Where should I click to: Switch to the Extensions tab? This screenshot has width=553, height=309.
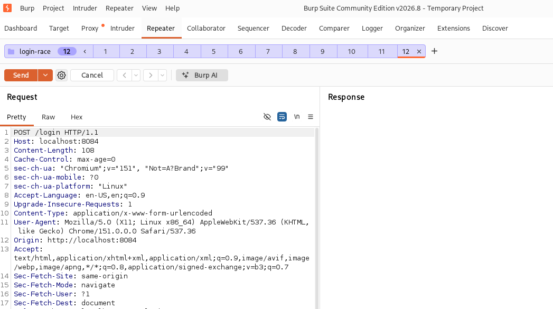point(454,28)
